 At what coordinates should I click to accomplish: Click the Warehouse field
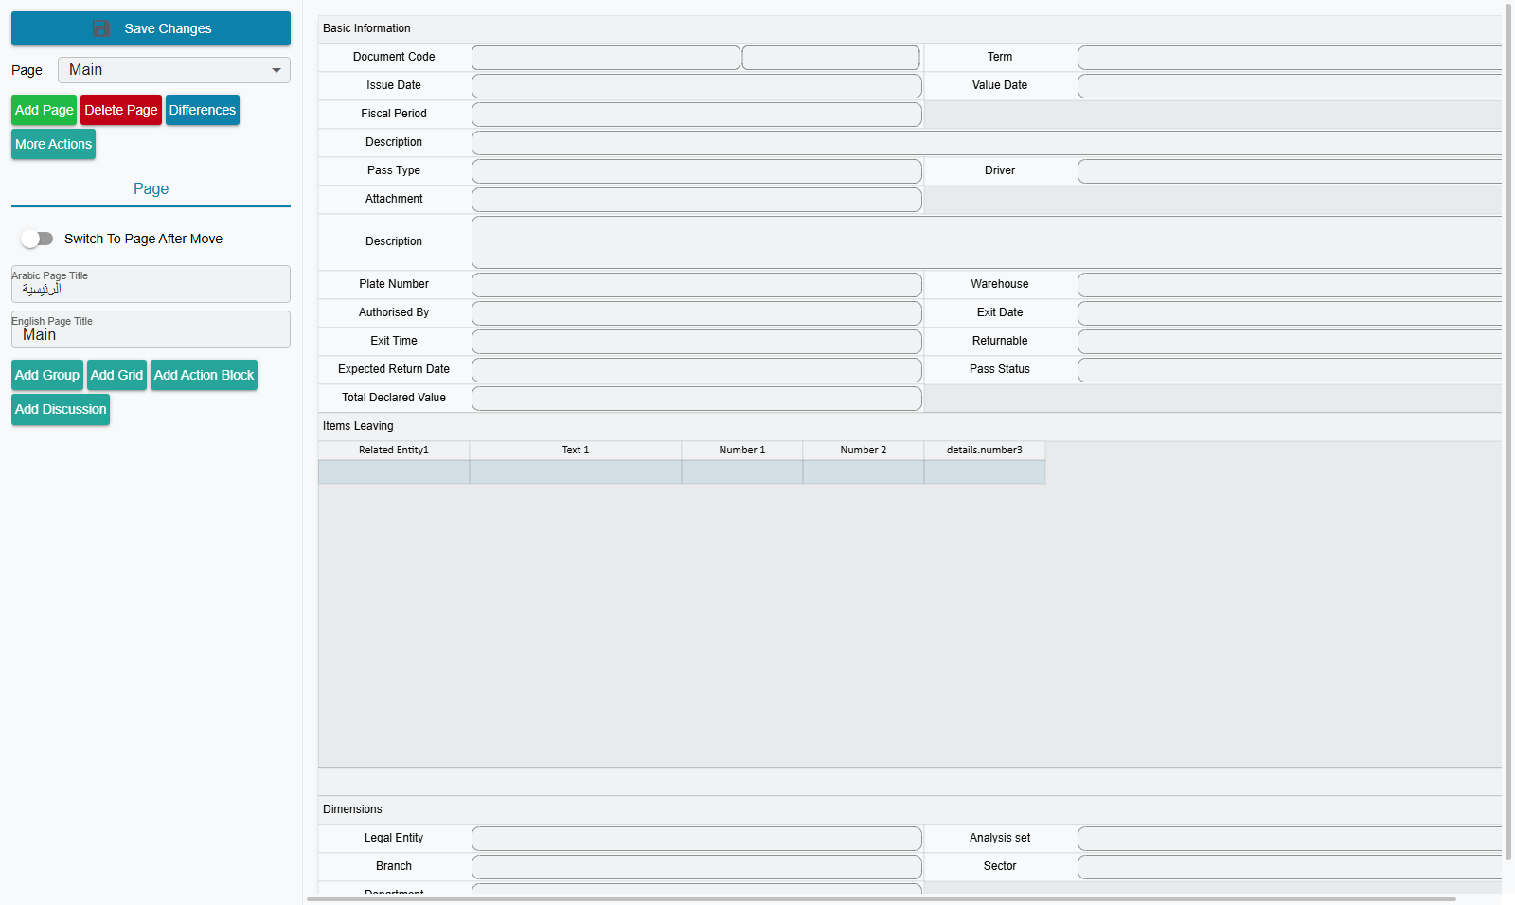1290,285
